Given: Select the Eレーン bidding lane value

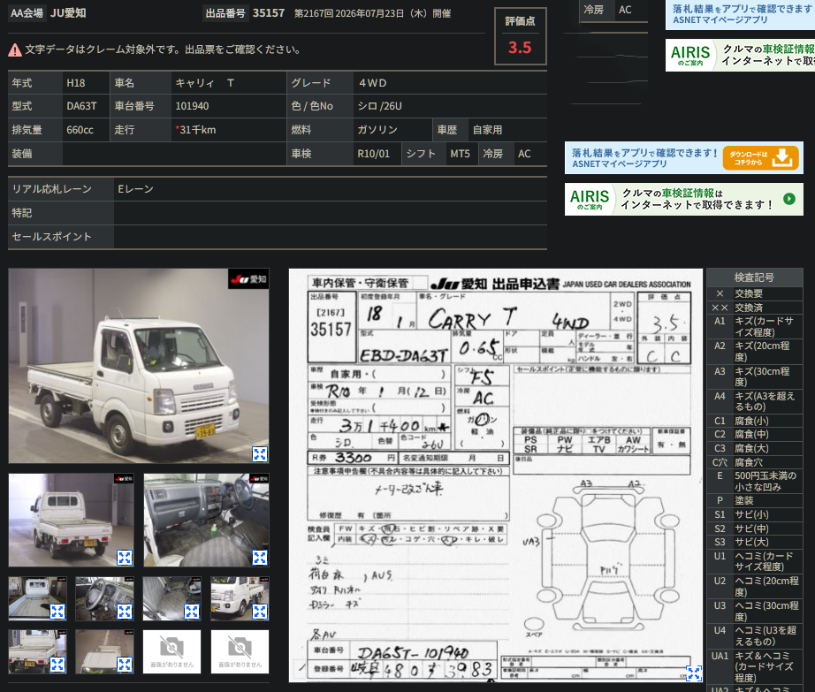Looking at the screenshot, I should (x=135, y=189).
